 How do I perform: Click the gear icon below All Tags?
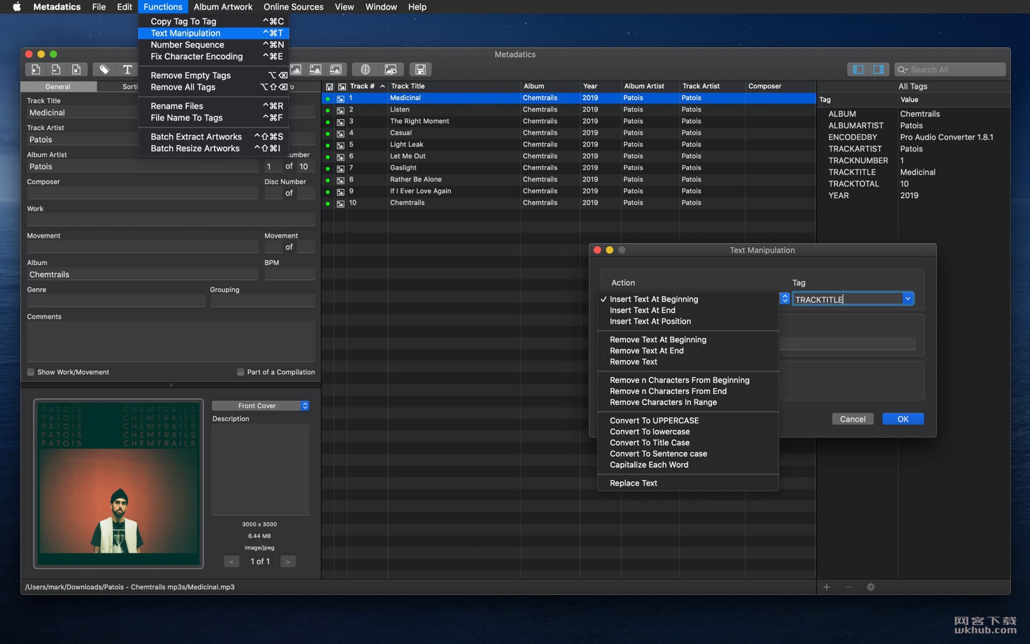click(870, 587)
